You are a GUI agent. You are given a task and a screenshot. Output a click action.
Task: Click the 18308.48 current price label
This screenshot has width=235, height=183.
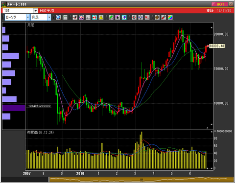217,46
